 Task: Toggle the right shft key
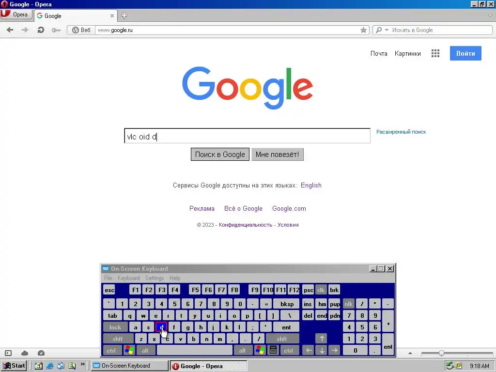(282, 339)
